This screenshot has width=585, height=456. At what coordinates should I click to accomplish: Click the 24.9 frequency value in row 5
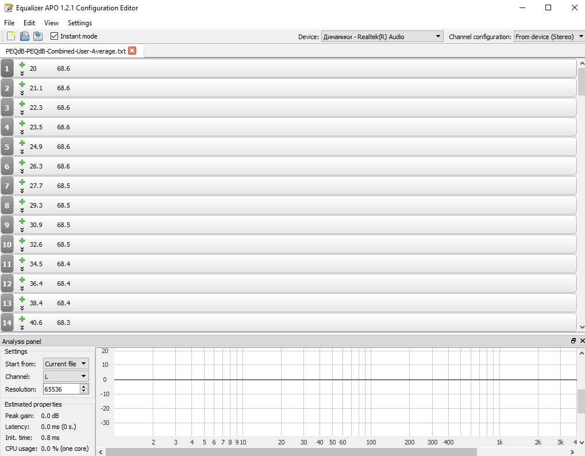pyautogui.click(x=36, y=147)
